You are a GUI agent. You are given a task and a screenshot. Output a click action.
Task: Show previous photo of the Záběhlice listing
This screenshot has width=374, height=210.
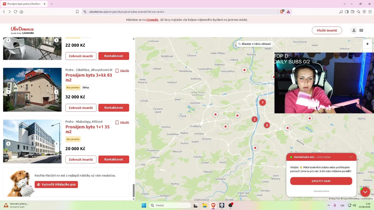(x=8, y=92)
